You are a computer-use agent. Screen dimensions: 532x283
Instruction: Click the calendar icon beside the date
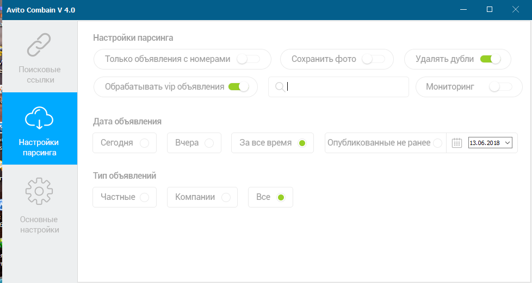[x=457, y=143]
